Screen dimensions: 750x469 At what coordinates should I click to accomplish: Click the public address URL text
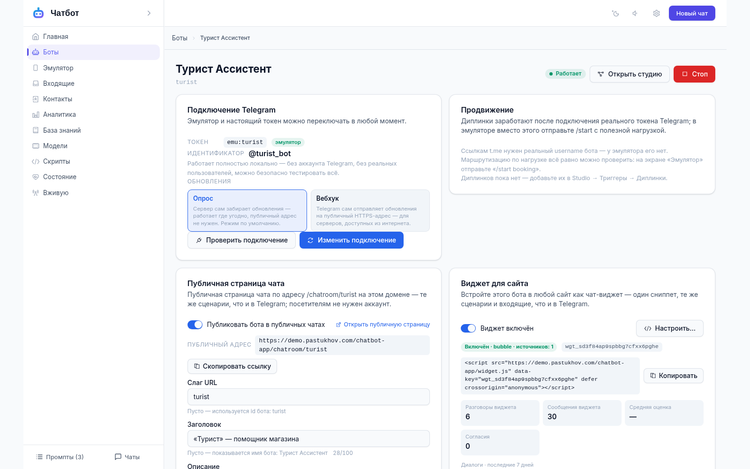click(x=342, y=345)
